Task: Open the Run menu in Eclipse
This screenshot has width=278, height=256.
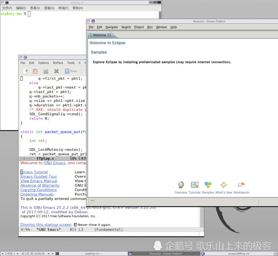Action: tap(150, 27)
